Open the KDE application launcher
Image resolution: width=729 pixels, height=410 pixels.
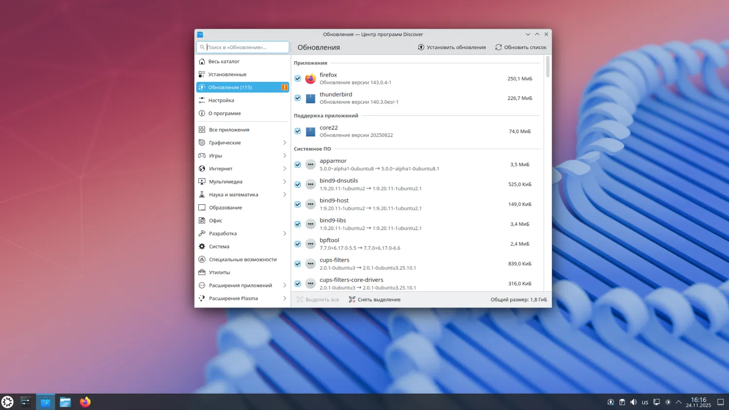point(7,402)
